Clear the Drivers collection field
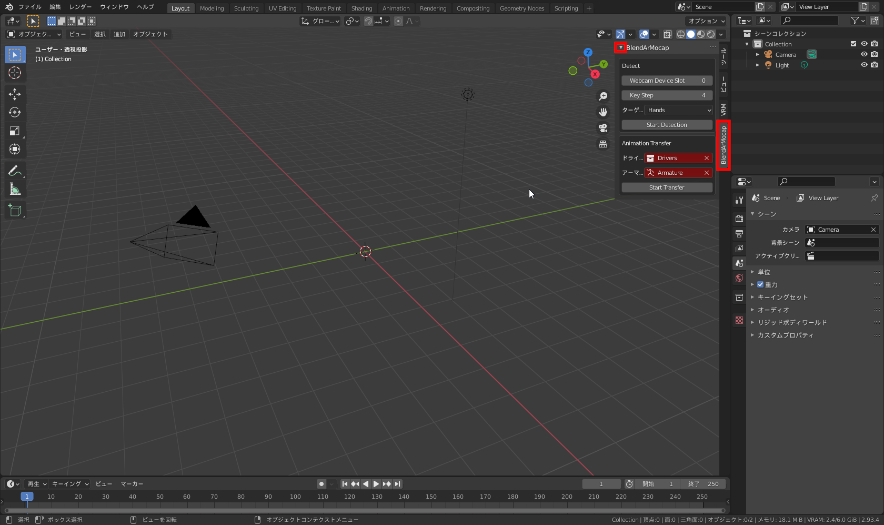 click(x=707, y=158)
